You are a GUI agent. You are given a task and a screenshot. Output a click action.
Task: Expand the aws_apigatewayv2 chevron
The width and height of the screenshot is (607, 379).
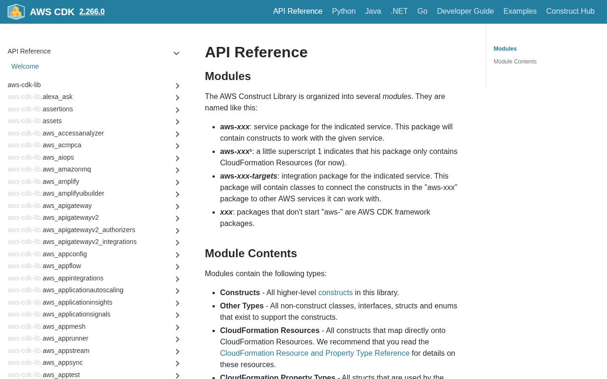[177, 218]
